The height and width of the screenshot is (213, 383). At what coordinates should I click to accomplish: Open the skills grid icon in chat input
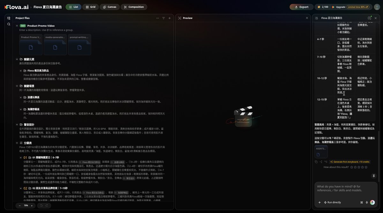tap(362, 202)
